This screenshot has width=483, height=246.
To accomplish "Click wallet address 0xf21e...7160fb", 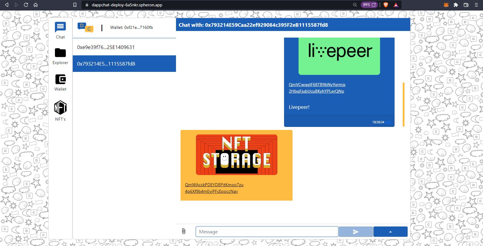I will pos(132,27).
